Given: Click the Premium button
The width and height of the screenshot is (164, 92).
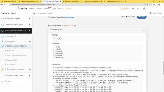Looking at the screenshot, I should 125,8.
